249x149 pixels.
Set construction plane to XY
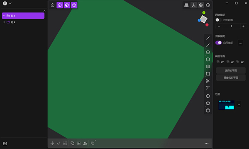coord(220,62)
